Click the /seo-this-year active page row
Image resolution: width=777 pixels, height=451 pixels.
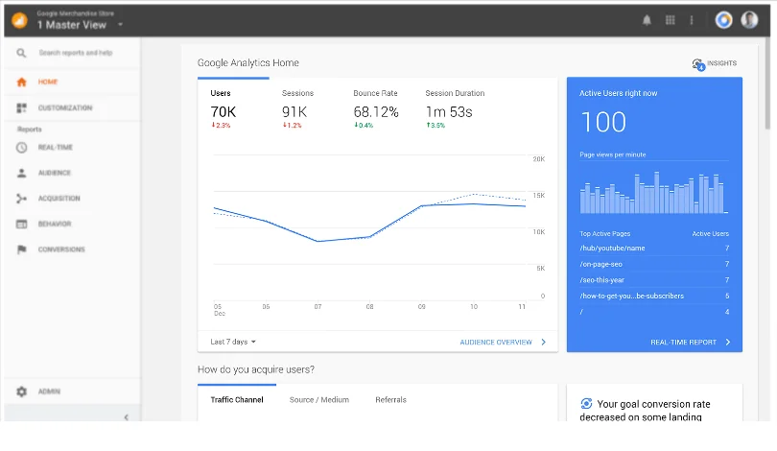(654, 280)
